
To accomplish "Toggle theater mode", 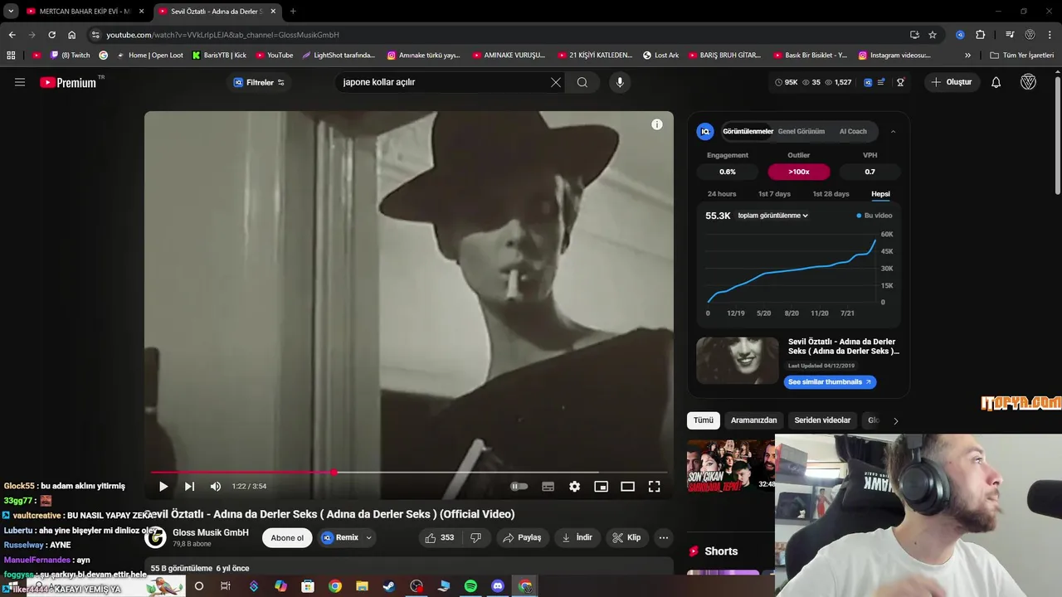I will [627, 487].
